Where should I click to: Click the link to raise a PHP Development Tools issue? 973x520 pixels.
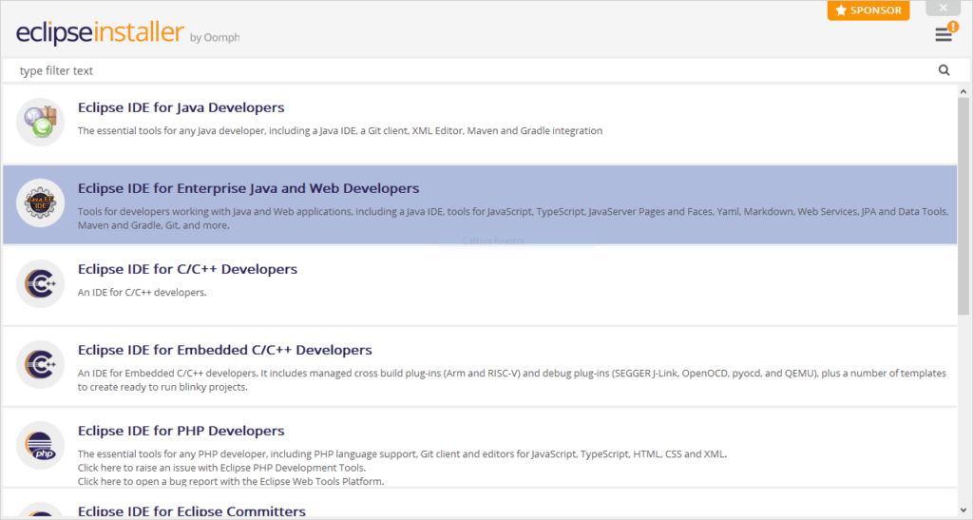click(221, 468)
